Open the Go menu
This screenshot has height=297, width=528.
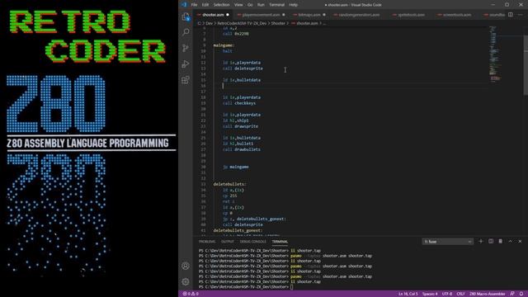(250, 5)
